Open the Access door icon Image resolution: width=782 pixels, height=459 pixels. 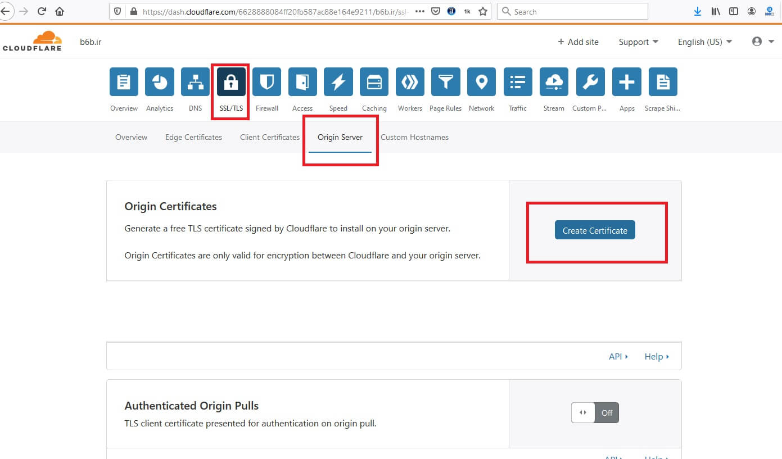pyautogui.click(x=302, y=82)
